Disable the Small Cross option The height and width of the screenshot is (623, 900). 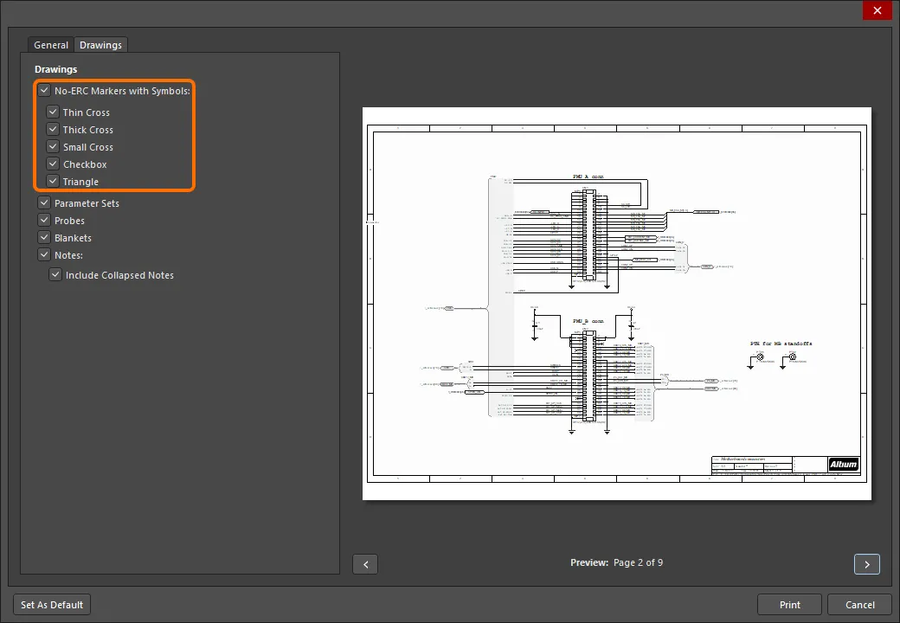[53, 146]
